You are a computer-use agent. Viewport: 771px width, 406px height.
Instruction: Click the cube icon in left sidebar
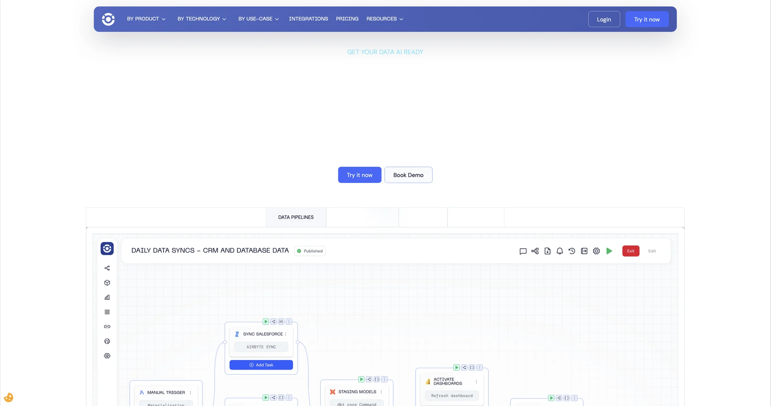pos(107,283)
